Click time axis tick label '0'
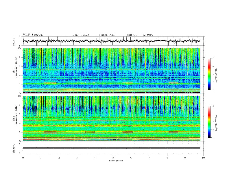This screenshot has width=229, height=177. [23, 158]
